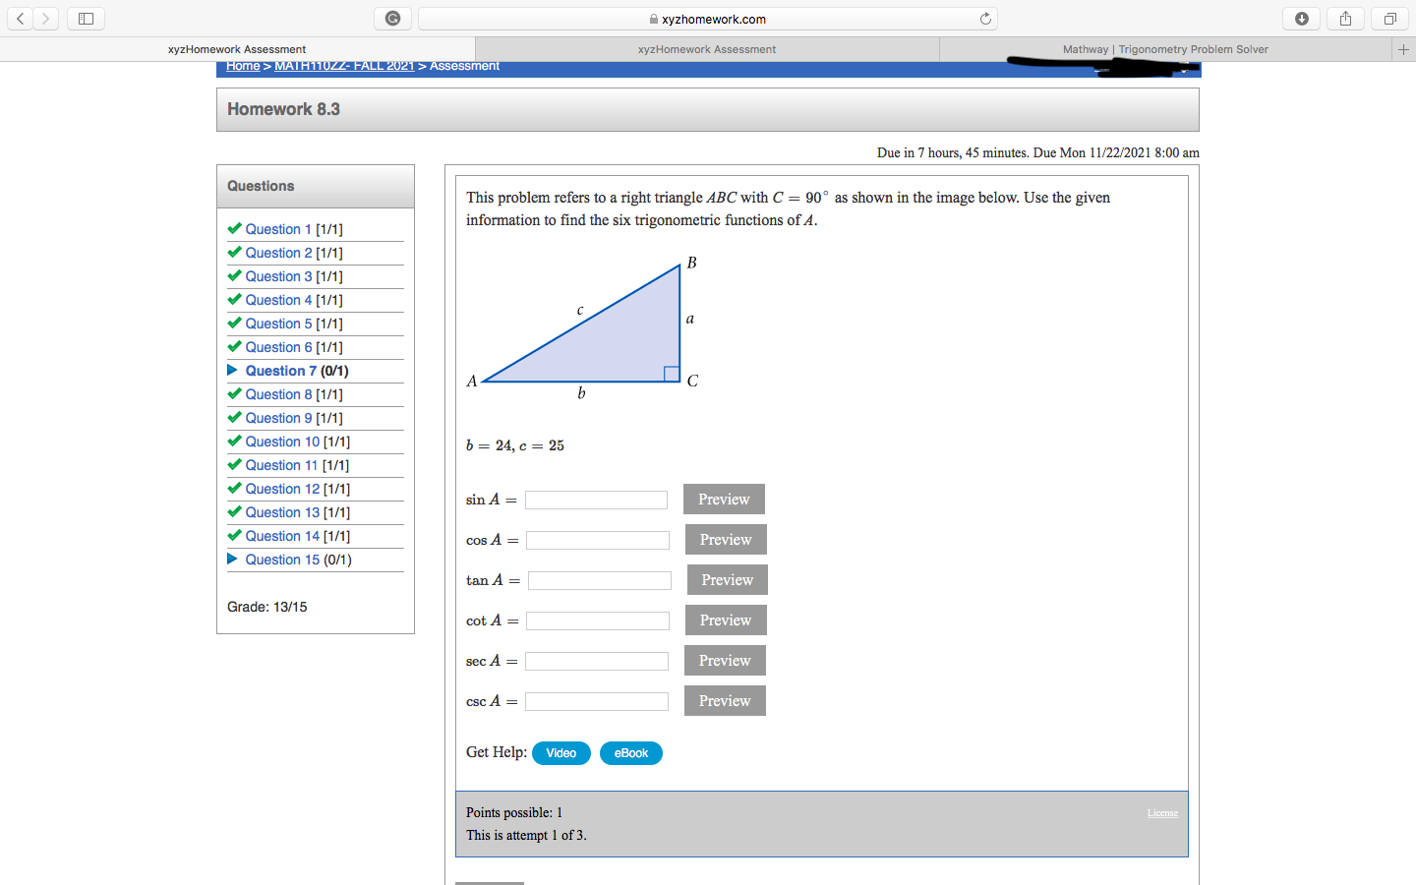Click the back navigation arrow
The image size is (1416, 885).
coord(20,18)
